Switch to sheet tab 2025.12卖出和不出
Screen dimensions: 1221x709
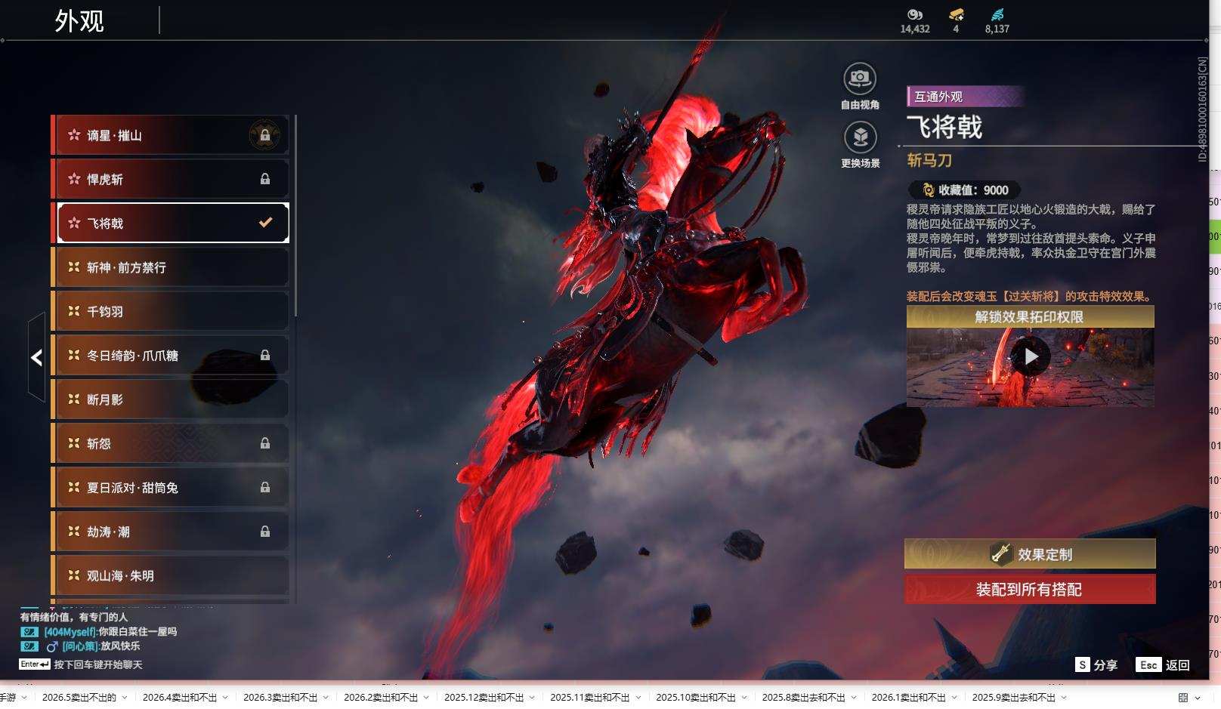pos(484,697)
